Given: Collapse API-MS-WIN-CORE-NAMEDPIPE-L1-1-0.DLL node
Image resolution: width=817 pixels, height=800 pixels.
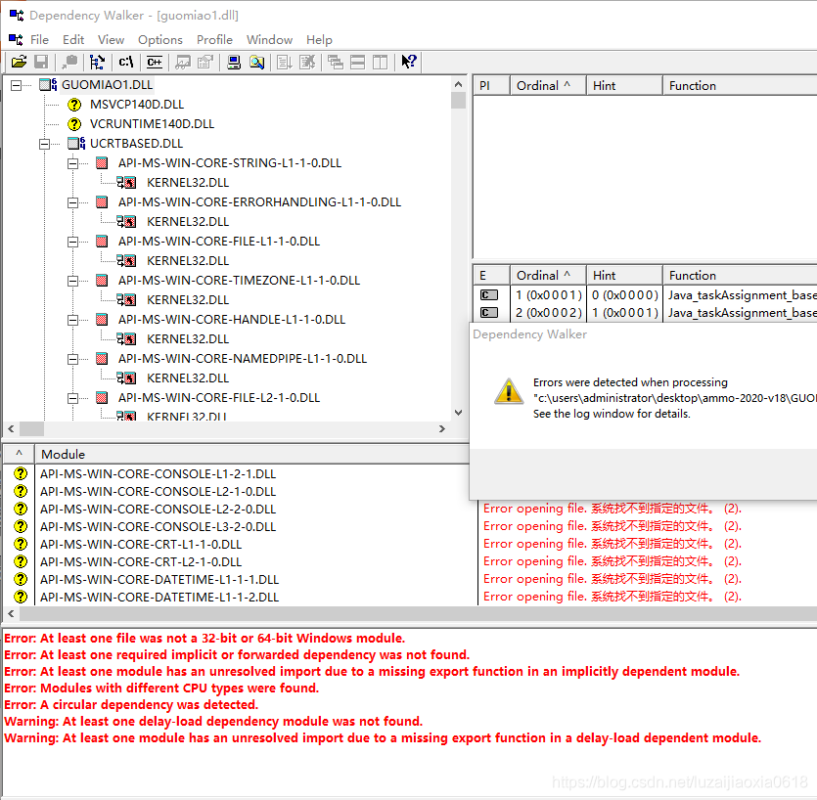Looking at the screenshot, I should (73, 359).
